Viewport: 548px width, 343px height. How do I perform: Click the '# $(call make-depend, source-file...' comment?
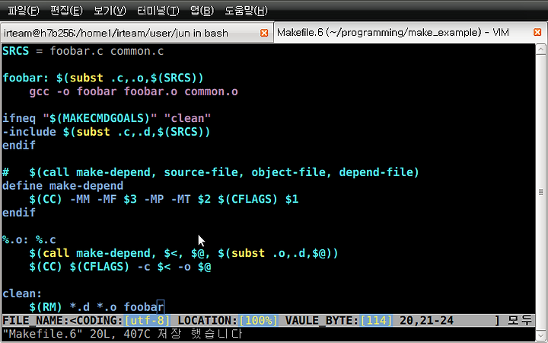pos(211,172)
